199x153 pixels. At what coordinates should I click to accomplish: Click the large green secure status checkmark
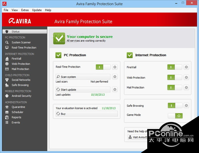59,38
